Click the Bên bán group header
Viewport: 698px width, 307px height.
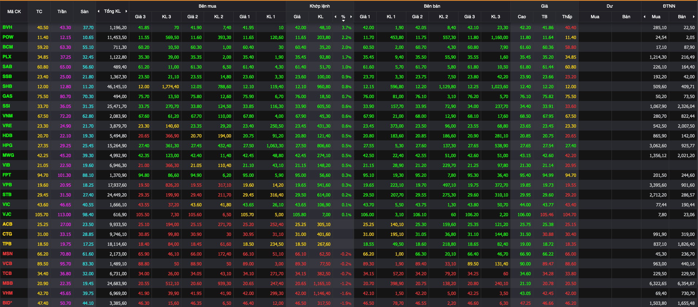point(432,6)
